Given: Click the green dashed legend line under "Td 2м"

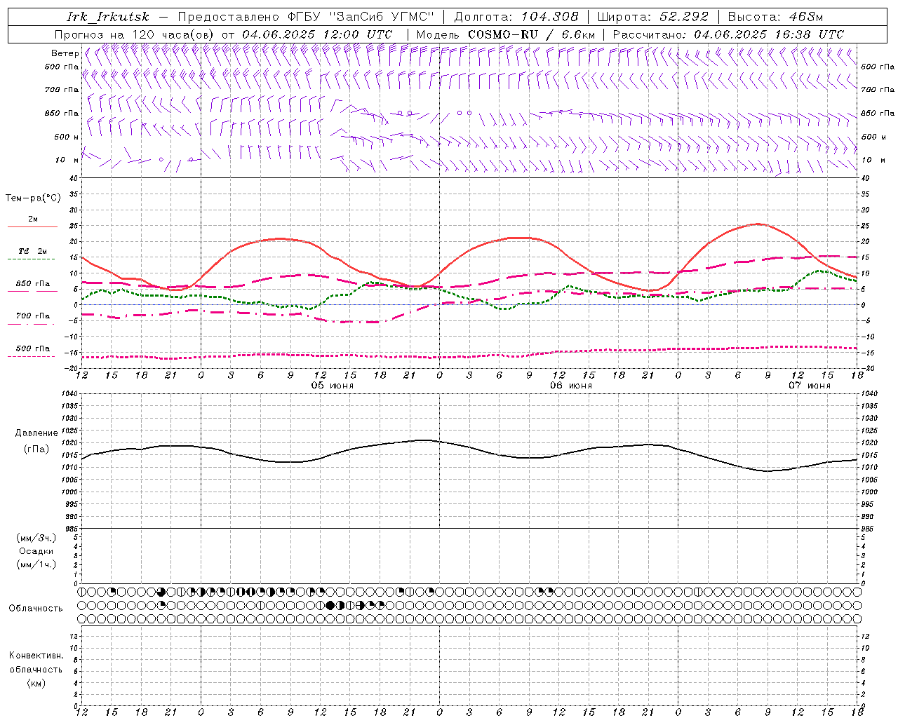Looking at the screenshot, I should point(32,259).
